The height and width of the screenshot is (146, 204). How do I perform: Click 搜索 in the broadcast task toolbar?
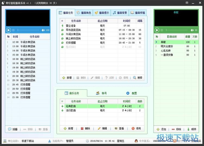click(x=138, y=78)
